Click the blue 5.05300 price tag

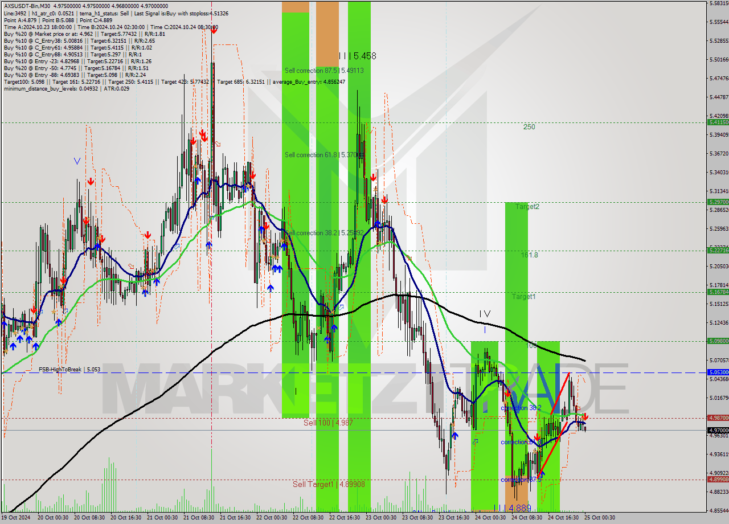click(718, 372)
